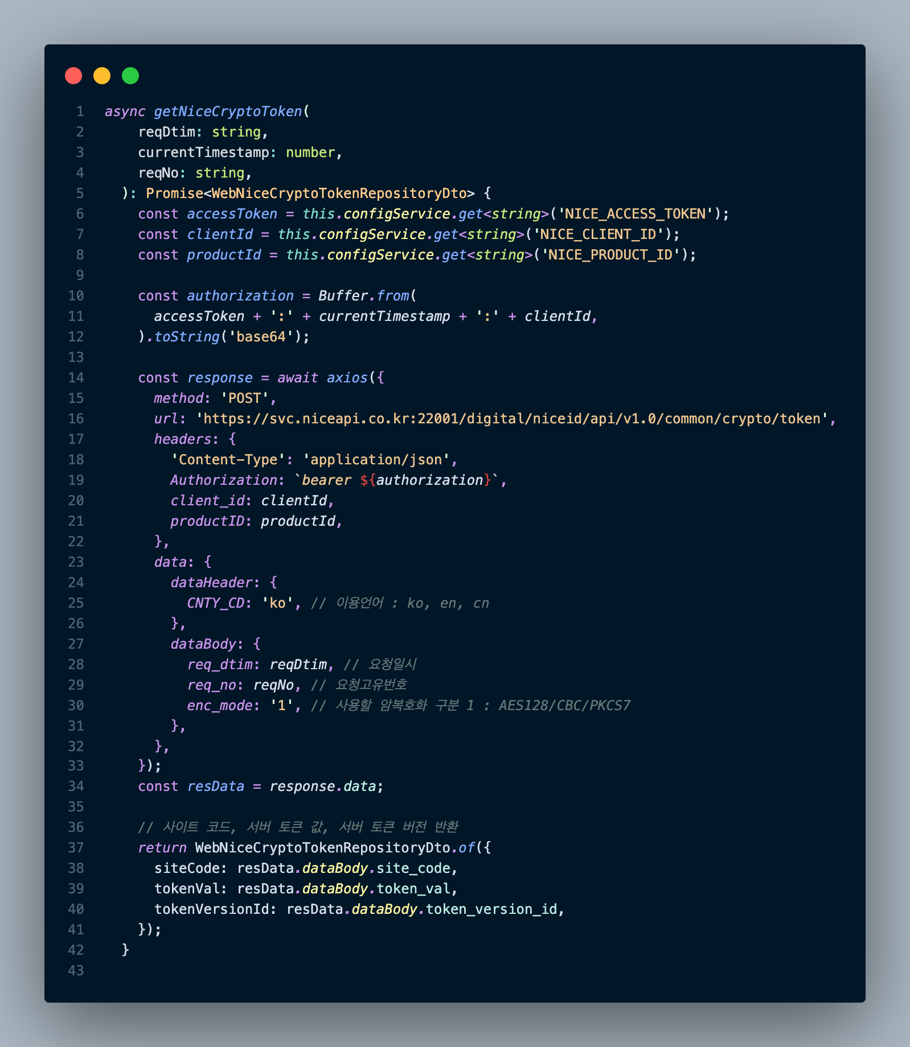The image size is (910, 1047).
Task: Click the niceapi URL string on line 16
Action: [x=512, y=419]
